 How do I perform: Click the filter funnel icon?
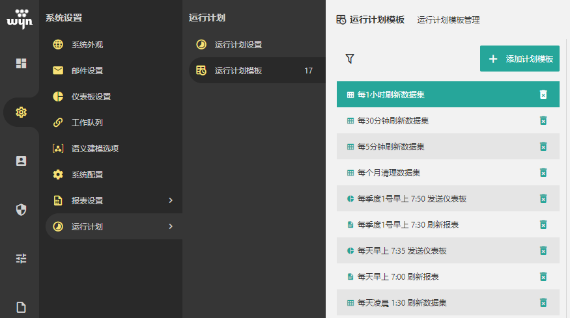coord(350,59)
